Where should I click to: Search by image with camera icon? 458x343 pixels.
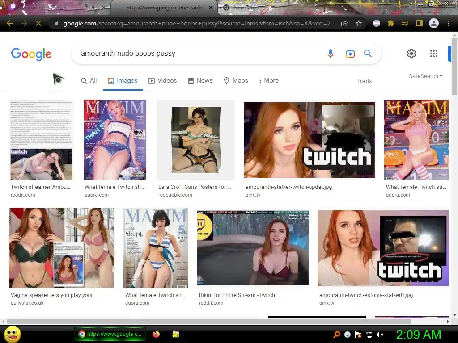point(350,54)
